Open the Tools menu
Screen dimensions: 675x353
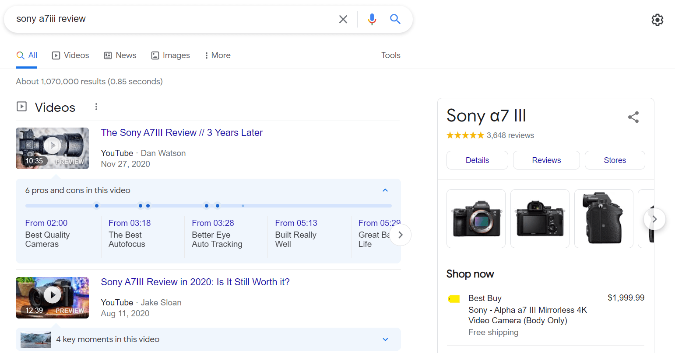coord(391,55)
